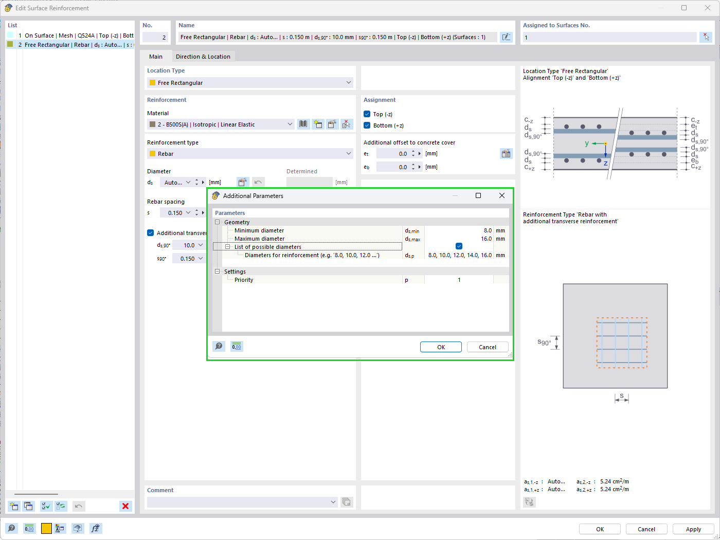
Task: Select list item 2 Free Rectangular Rebar
Action: tap(70, 45)
